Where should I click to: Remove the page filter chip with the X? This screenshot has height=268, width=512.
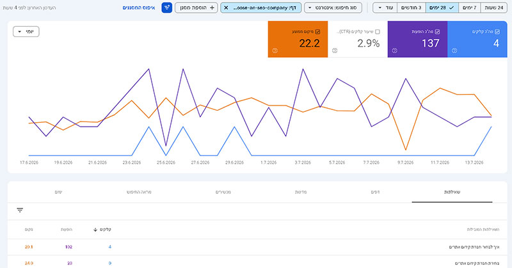pyautogui.click(x=226, y=8)
